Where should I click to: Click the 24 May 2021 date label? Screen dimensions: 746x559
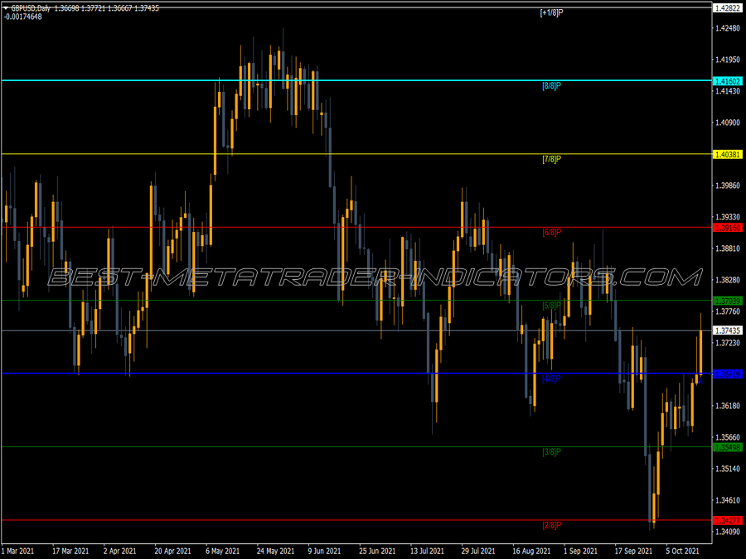[275, 551]
